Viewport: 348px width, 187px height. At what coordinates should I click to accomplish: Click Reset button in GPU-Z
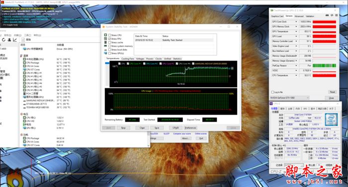tap(332, 92)
